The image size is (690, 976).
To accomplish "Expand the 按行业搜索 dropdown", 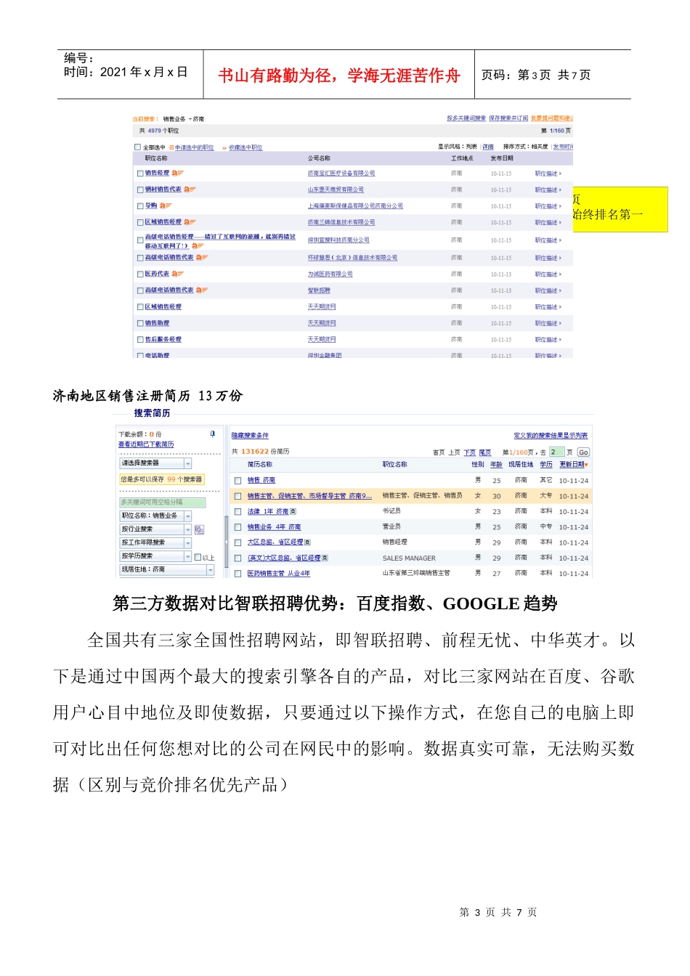I will 155,529.
